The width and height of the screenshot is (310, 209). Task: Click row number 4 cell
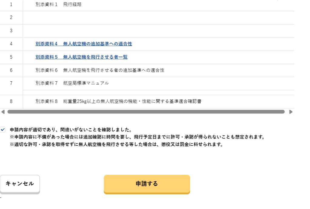point(11,44)
